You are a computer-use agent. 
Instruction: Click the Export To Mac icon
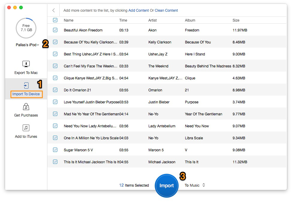tap(26, 64)
